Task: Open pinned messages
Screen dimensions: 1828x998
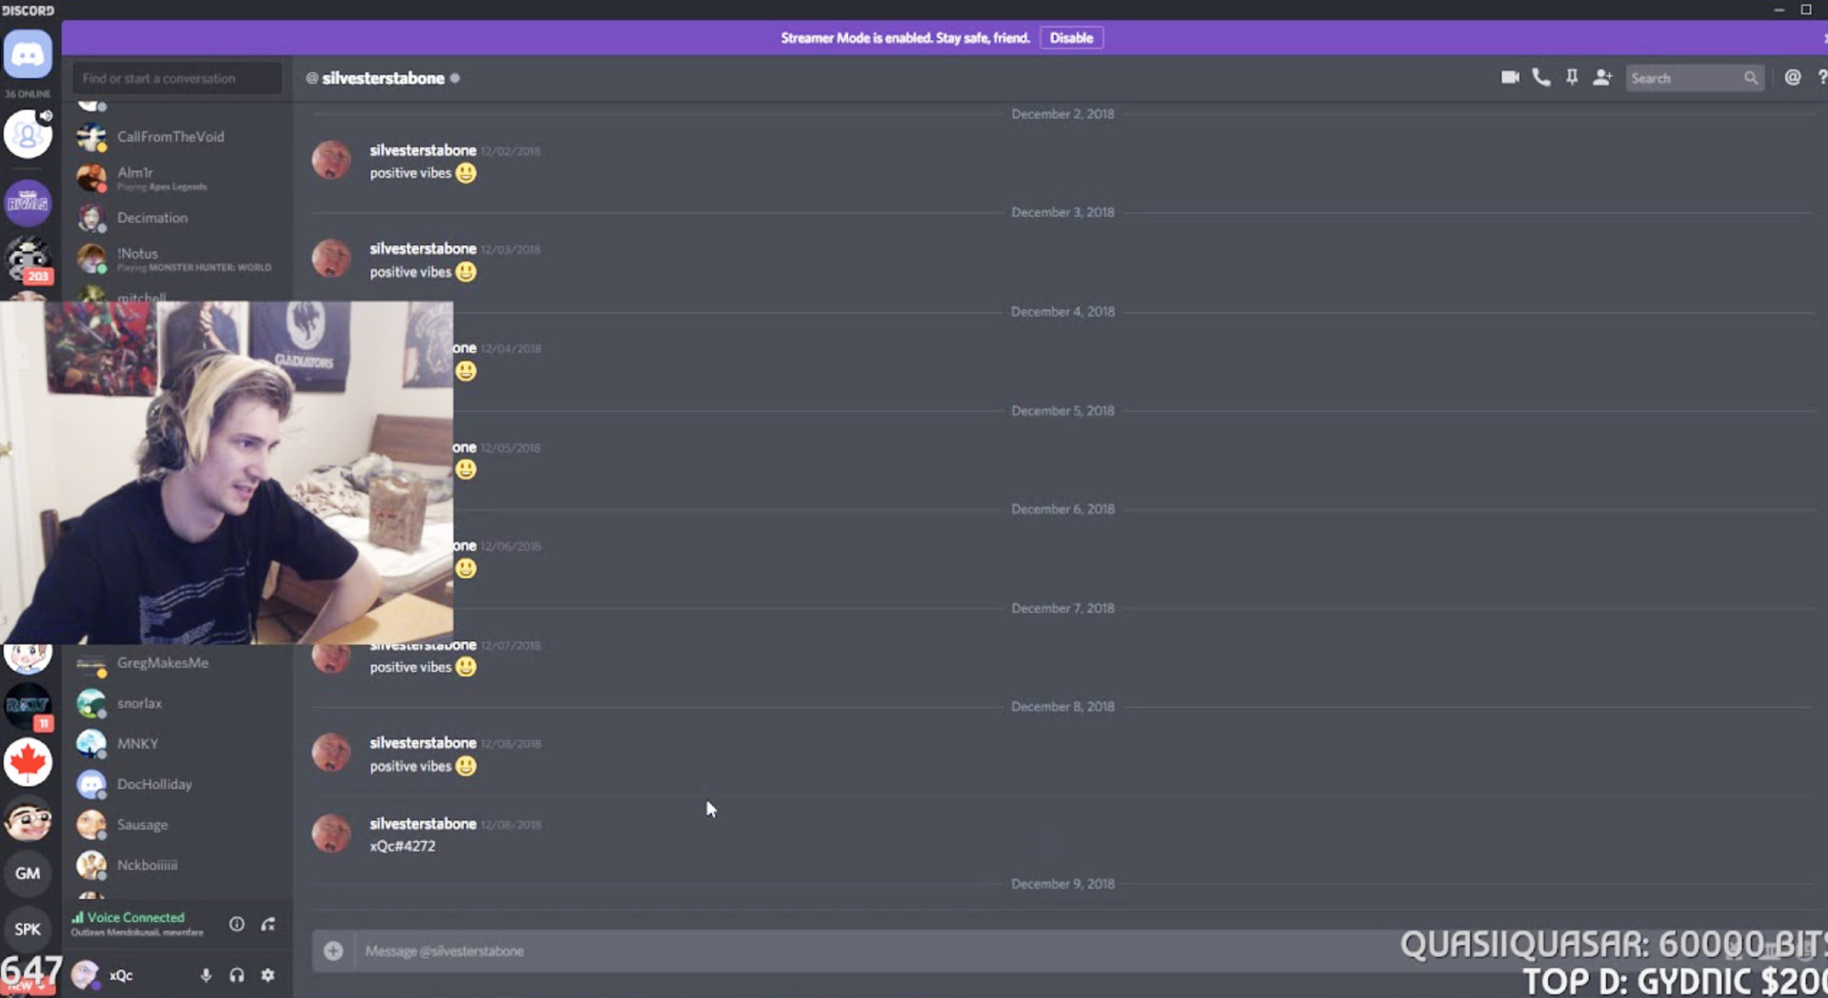Action: 1572,77
